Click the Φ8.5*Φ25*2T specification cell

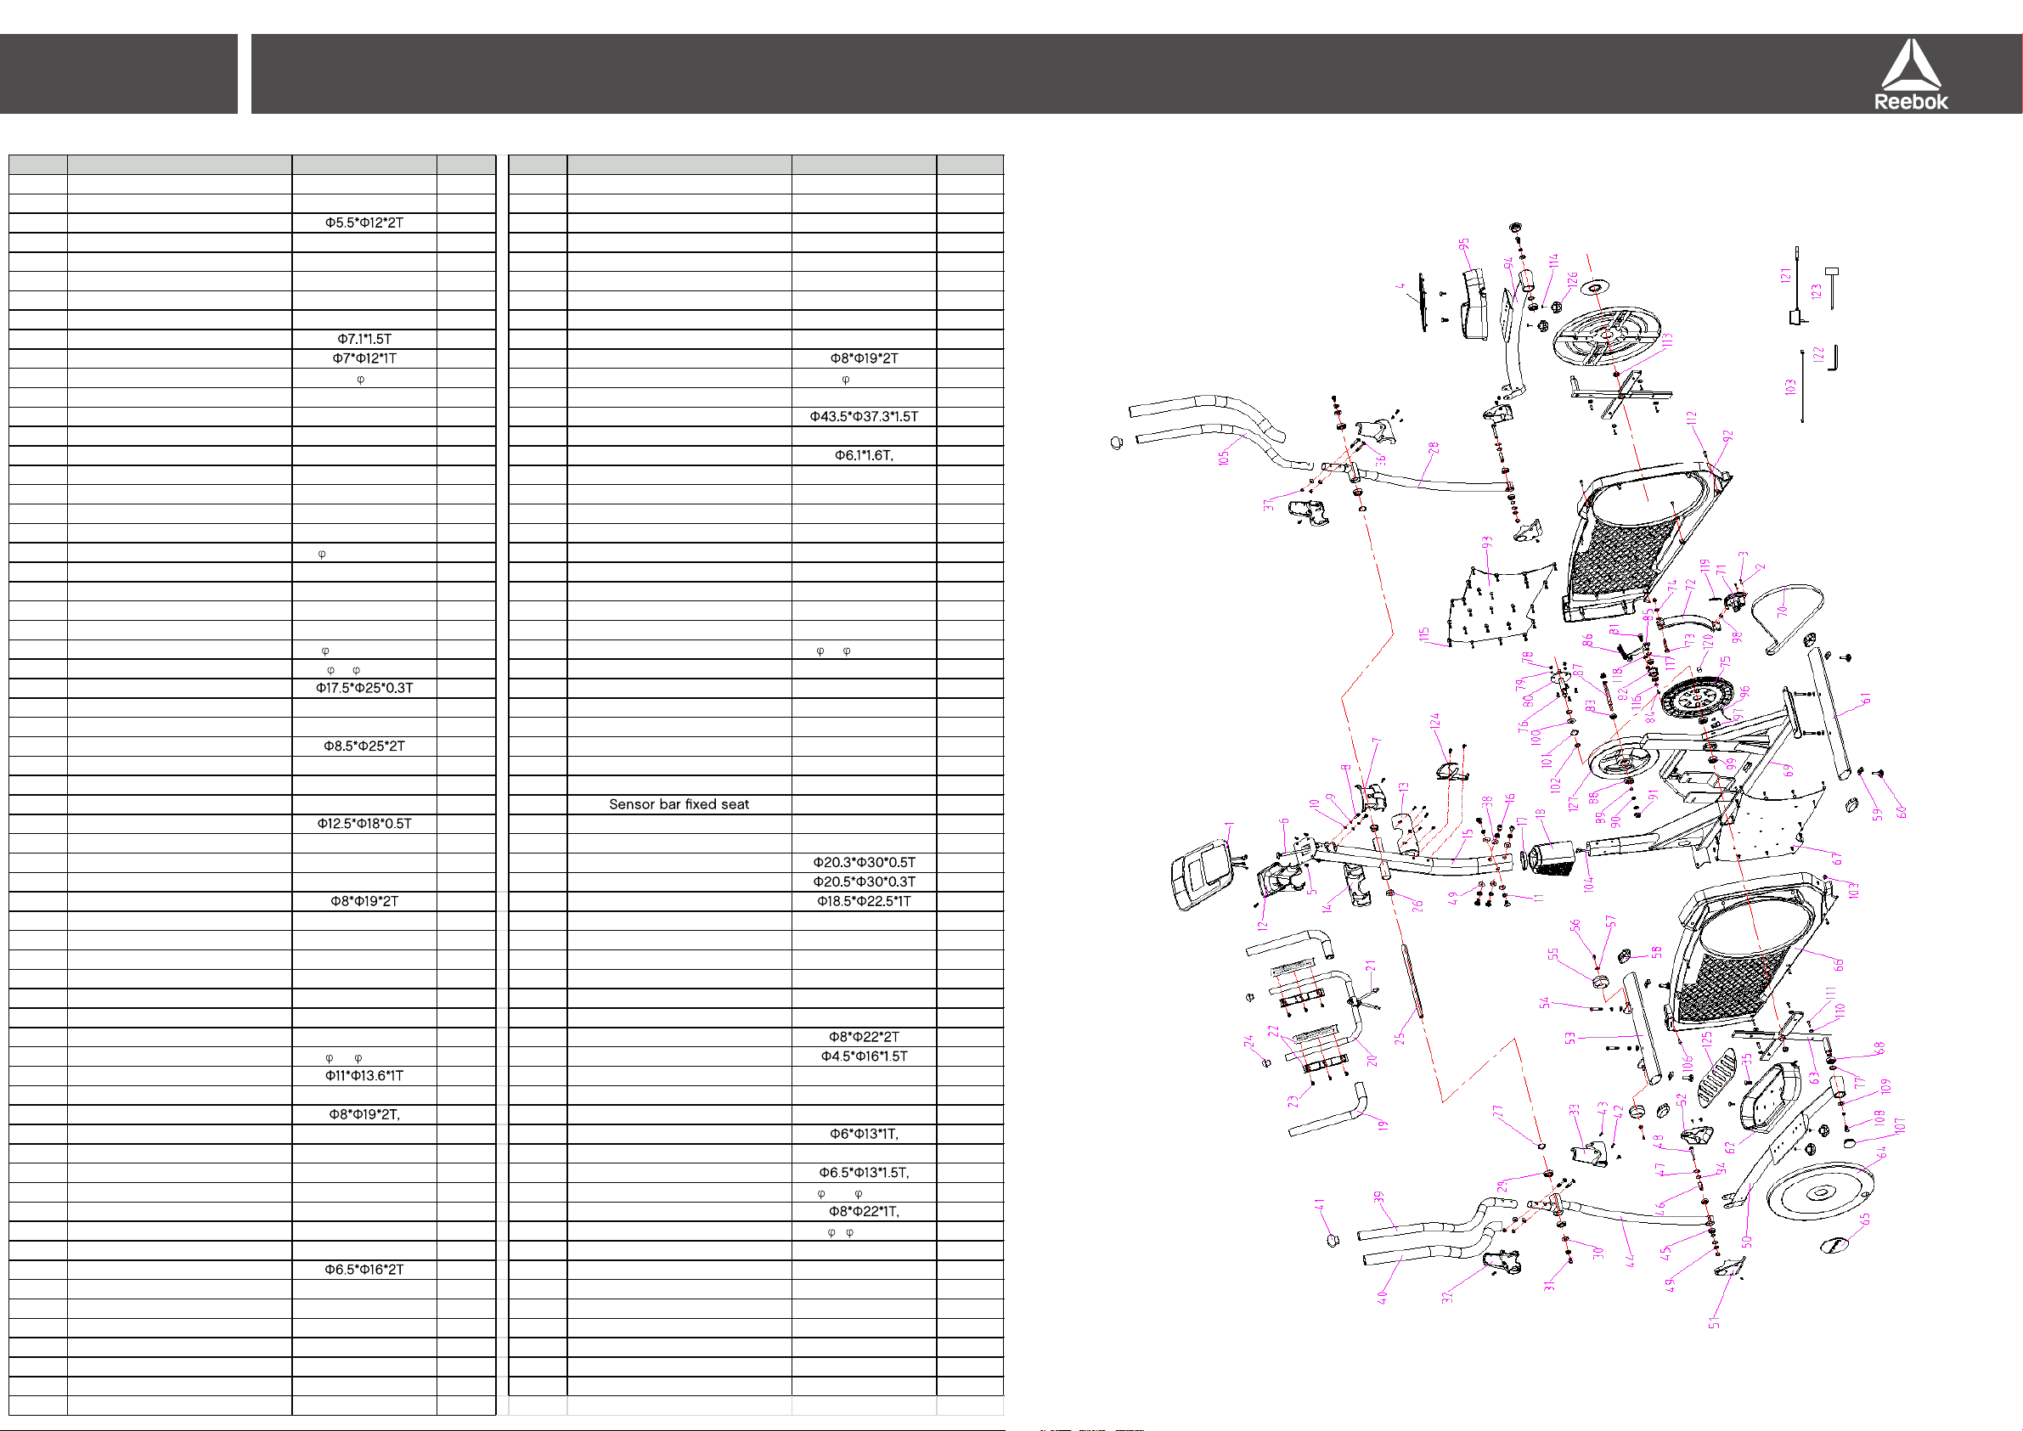pos(363,746)
